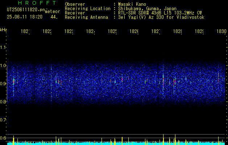Image resolution: width=228 pixels, height=145 pixels.
Task: Click the Receiver label
Action: coord(75,13)
